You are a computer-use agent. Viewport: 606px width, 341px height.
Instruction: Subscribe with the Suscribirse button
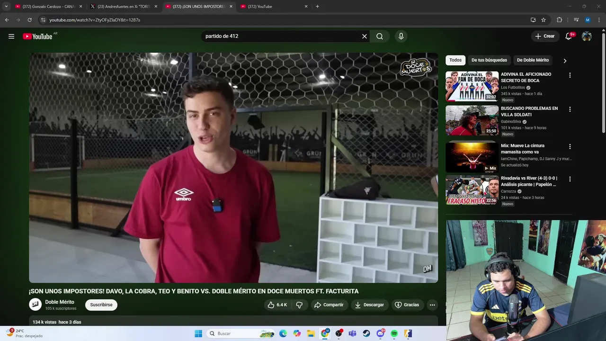(101, 305)
